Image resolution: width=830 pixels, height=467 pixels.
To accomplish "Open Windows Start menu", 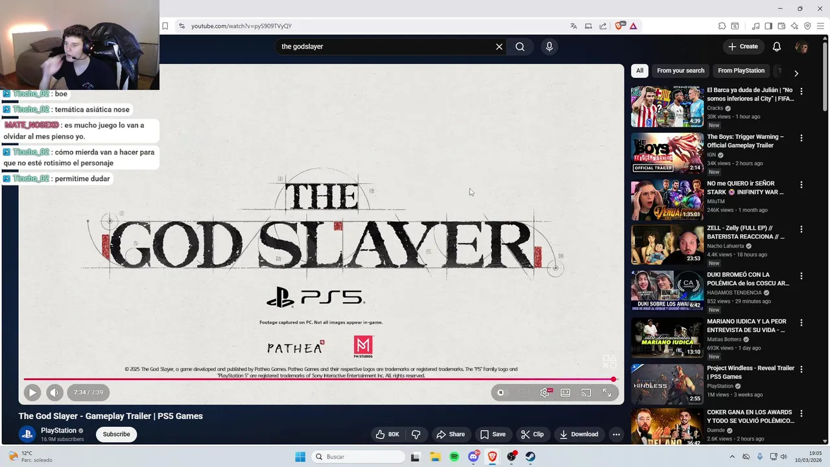I will [300, 457].
